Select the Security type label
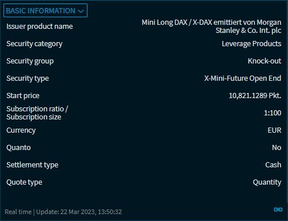This screenshot has height=221, width=288. tap(28, 78)
